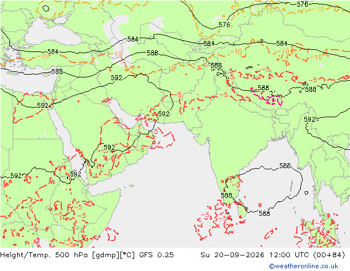Select the Black Sea water area
This screenshot has width=350, height=271.
tap(54, 33)
